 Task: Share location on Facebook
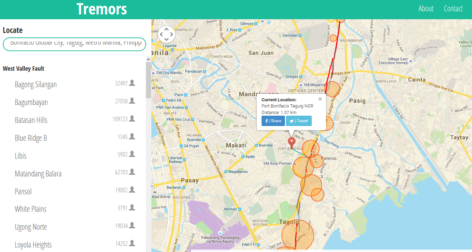273,121
